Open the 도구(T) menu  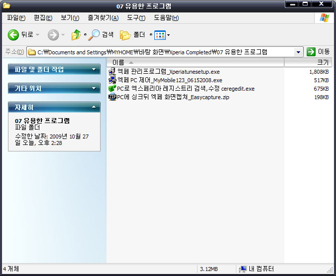(136, 18)
